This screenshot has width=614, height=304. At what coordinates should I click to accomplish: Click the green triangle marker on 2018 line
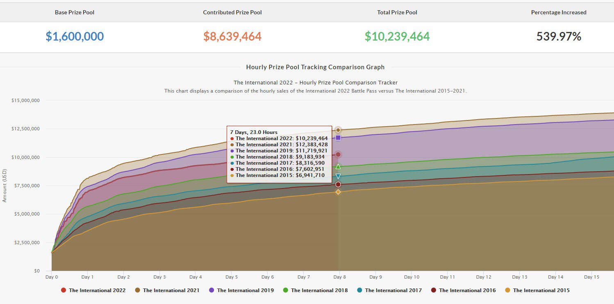[x=338, y=166]
